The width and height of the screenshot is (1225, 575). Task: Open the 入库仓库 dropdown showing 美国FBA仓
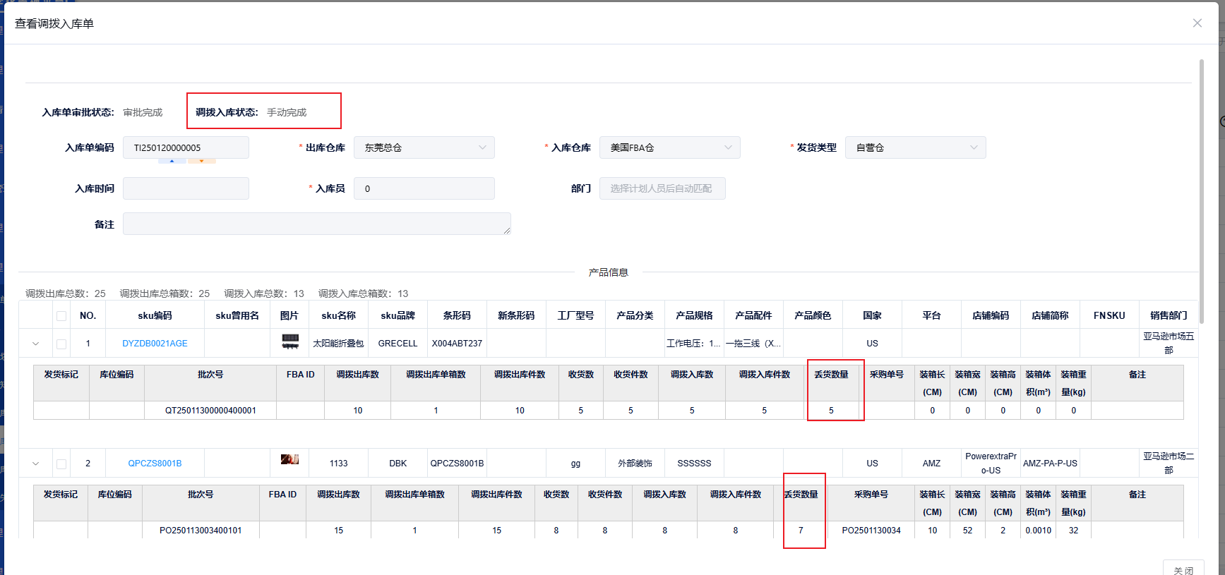tap(670, 147)
